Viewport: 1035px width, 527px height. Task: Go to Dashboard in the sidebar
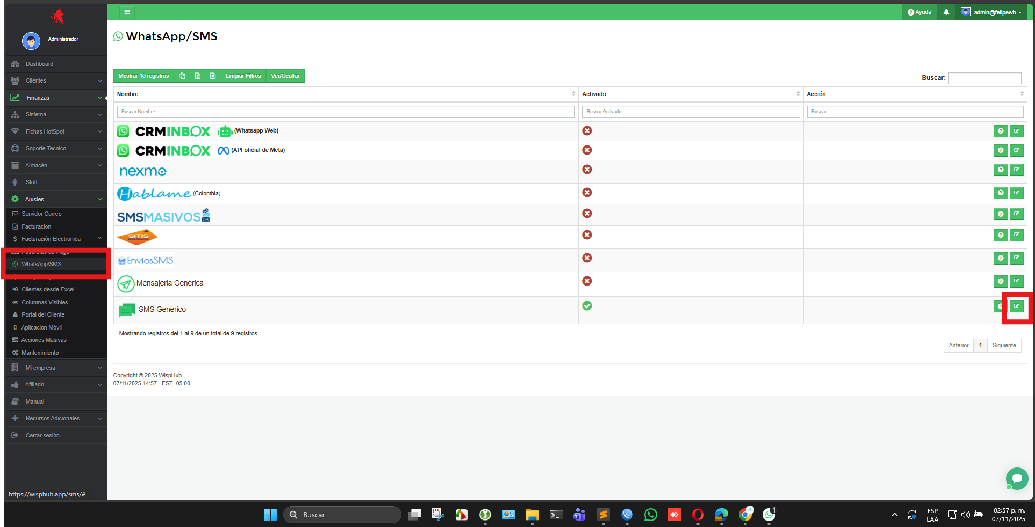coord(39,64)
